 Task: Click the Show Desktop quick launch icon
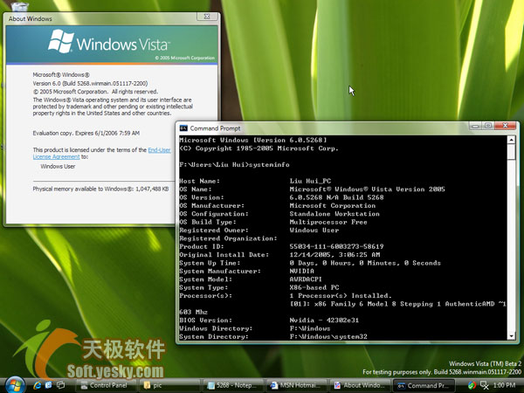point(49,385)
